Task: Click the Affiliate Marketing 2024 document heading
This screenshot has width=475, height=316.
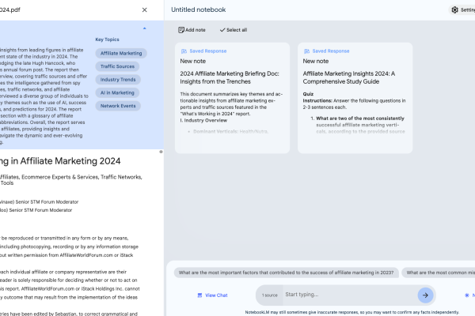Action: tap(60, 161)
